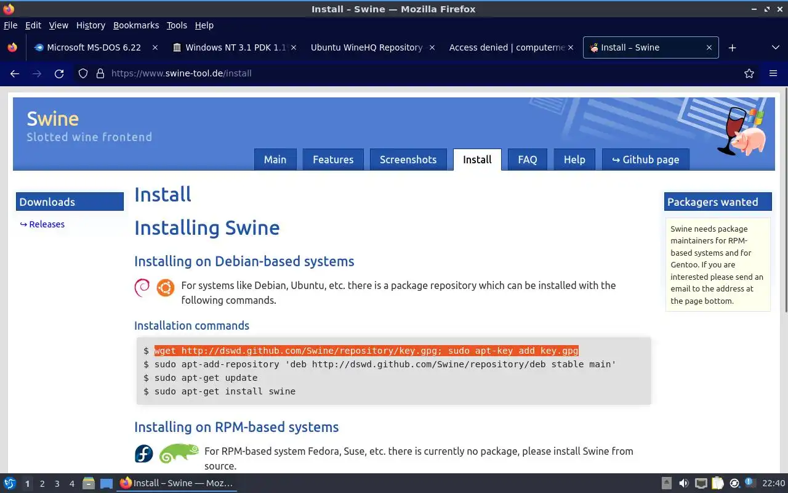Show site security via padlock icon
Screen dimensions: 788x493
click(100, 73)
